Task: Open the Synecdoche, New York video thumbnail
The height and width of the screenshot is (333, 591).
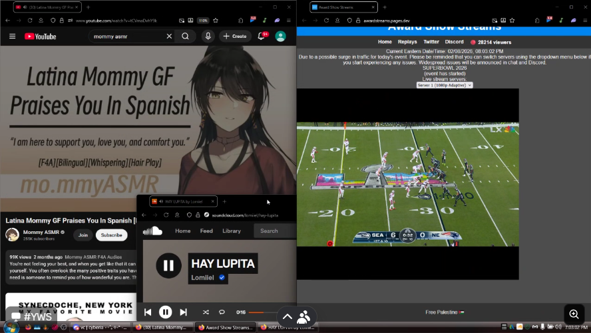Action: click(x=71, y=307)
